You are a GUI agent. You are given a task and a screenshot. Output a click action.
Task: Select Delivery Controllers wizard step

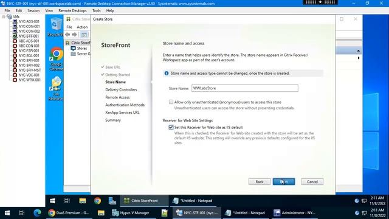coord(121,89)
